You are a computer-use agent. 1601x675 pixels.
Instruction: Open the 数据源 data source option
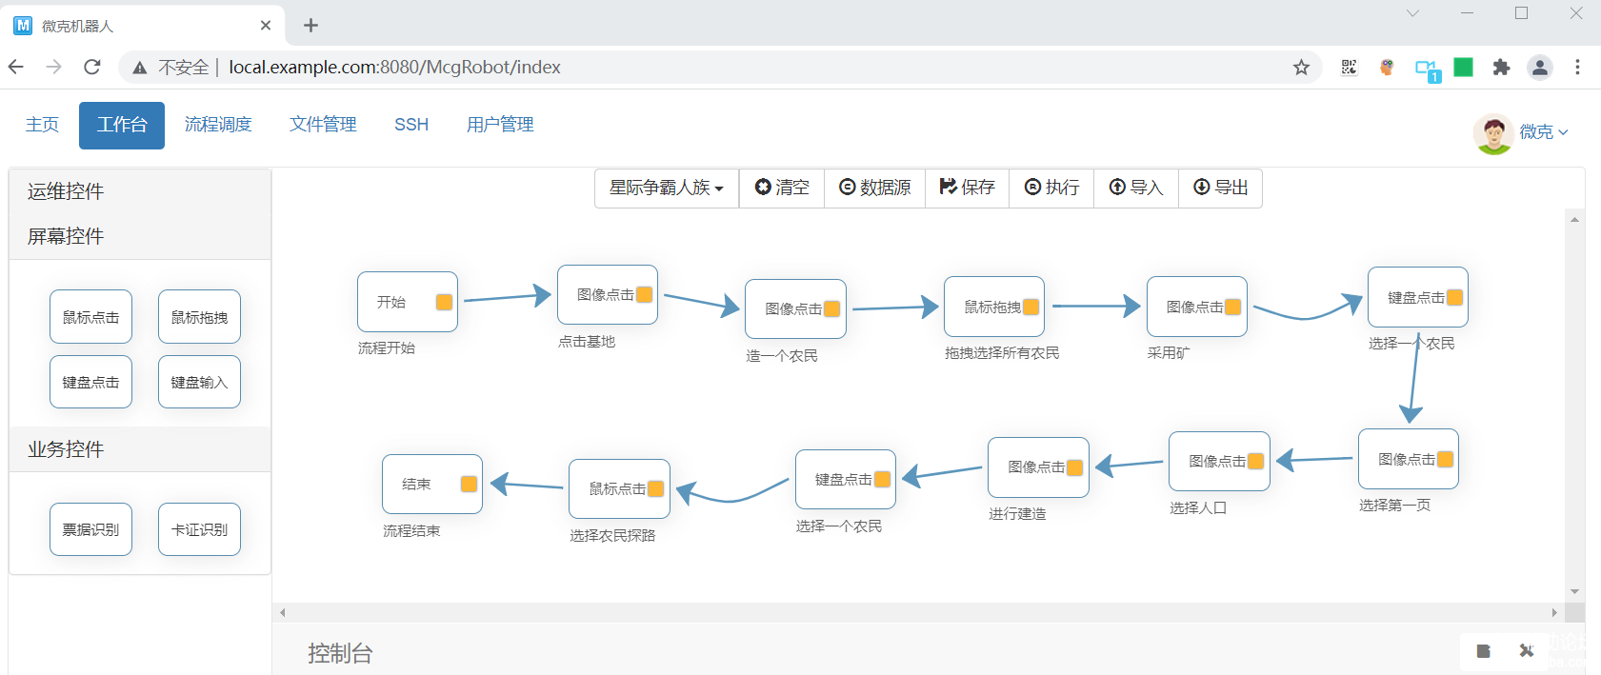pyautogui.click(x=874, y=188)
